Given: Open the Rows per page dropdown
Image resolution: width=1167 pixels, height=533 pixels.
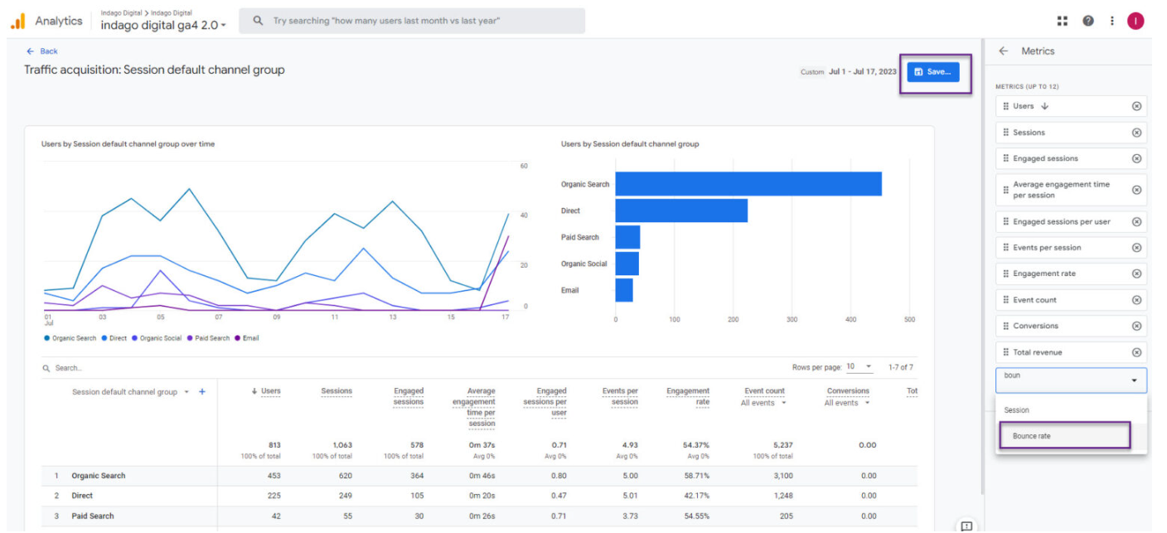Looking at the screenshot, I should click(x=860, y=366).
